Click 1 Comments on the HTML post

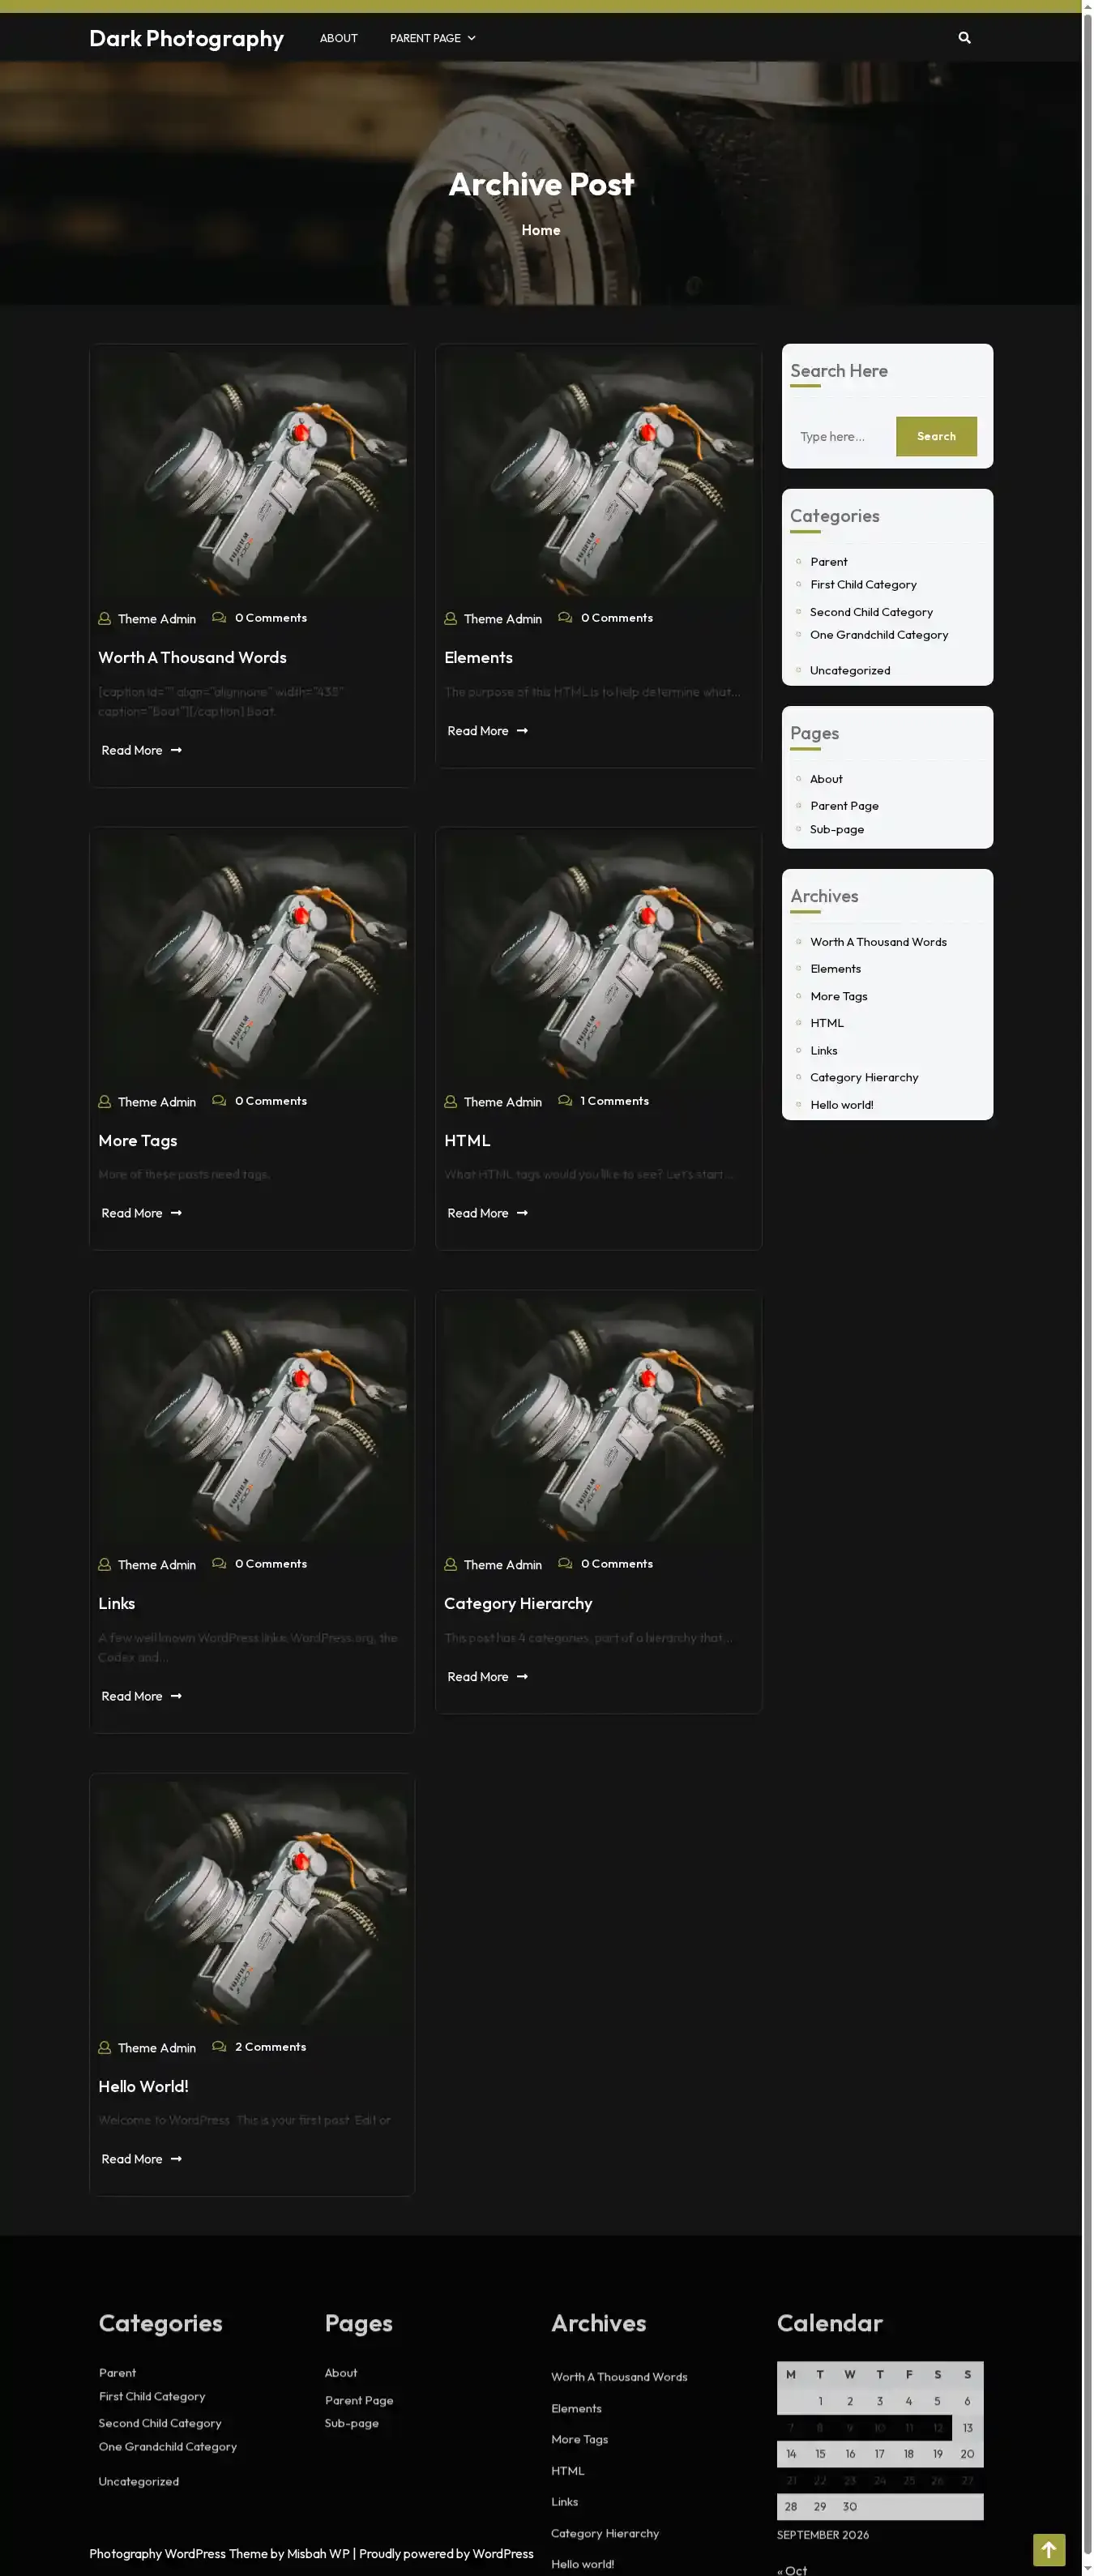tap(614, 1101)
